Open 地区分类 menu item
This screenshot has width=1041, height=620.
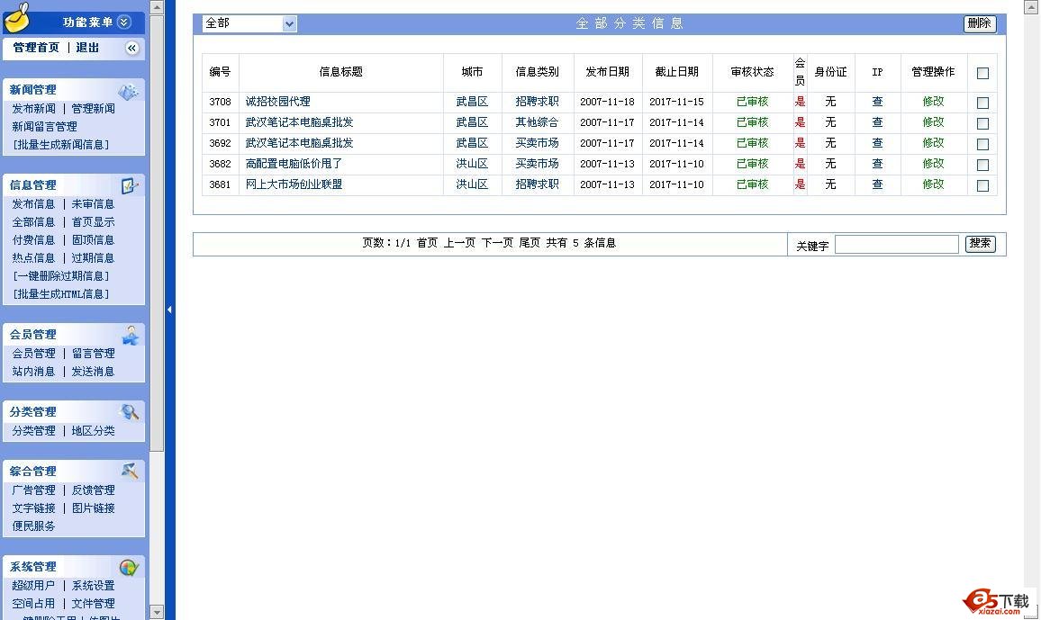click(x=93, y=430)
